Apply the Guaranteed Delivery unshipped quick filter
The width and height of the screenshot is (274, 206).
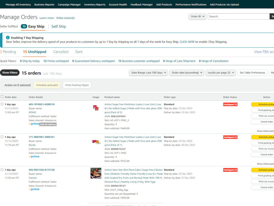[93, 61]
